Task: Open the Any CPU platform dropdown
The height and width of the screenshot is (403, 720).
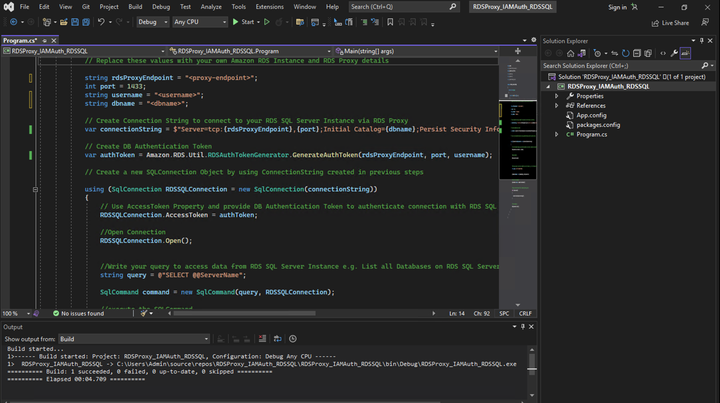Action: tap(200, 22)
